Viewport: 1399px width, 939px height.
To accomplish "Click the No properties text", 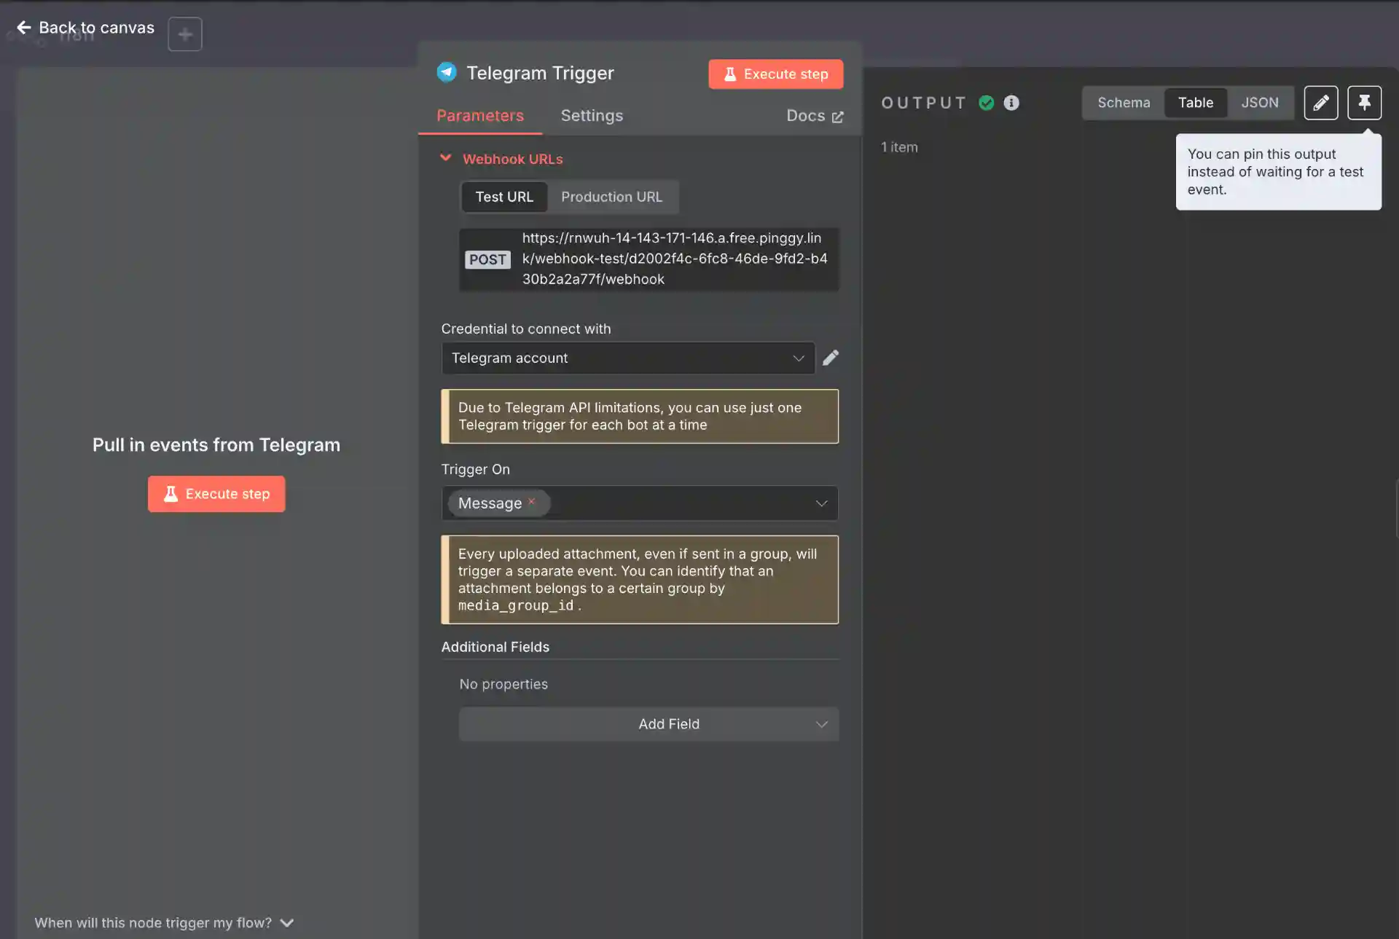I will pos(503,684).
